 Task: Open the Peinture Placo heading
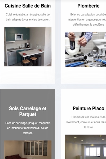(x=89, y=108)
